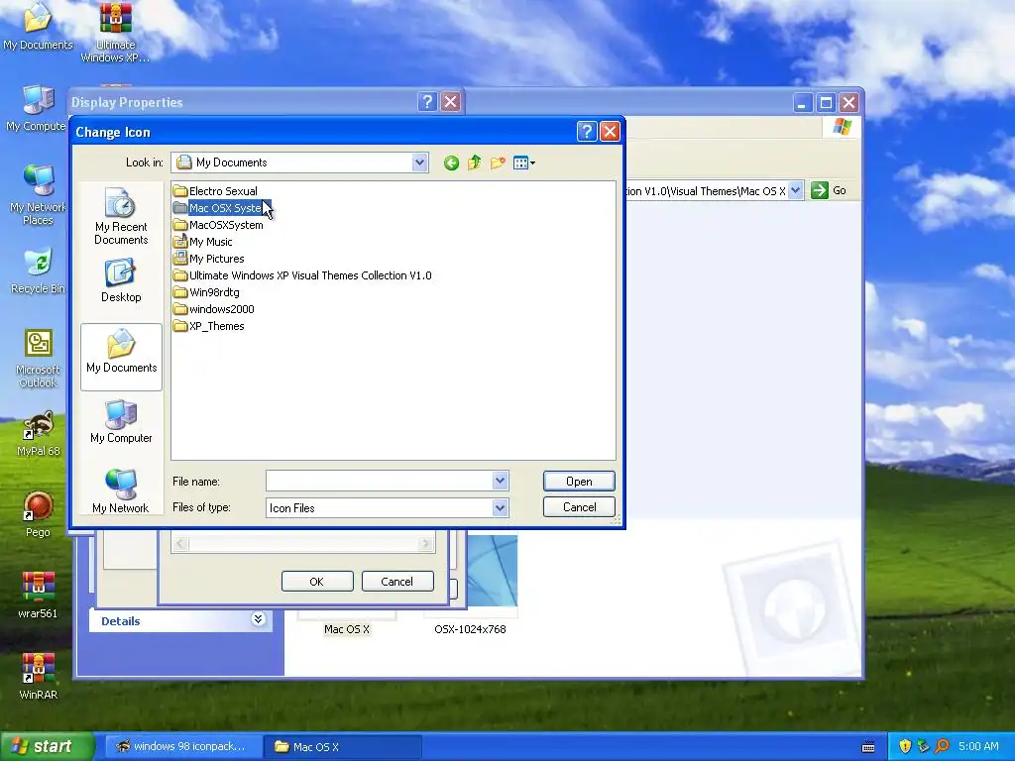Launch WinRAR shortcut from desktop
Screen dimensions: 1015x761
click(38, 677)
